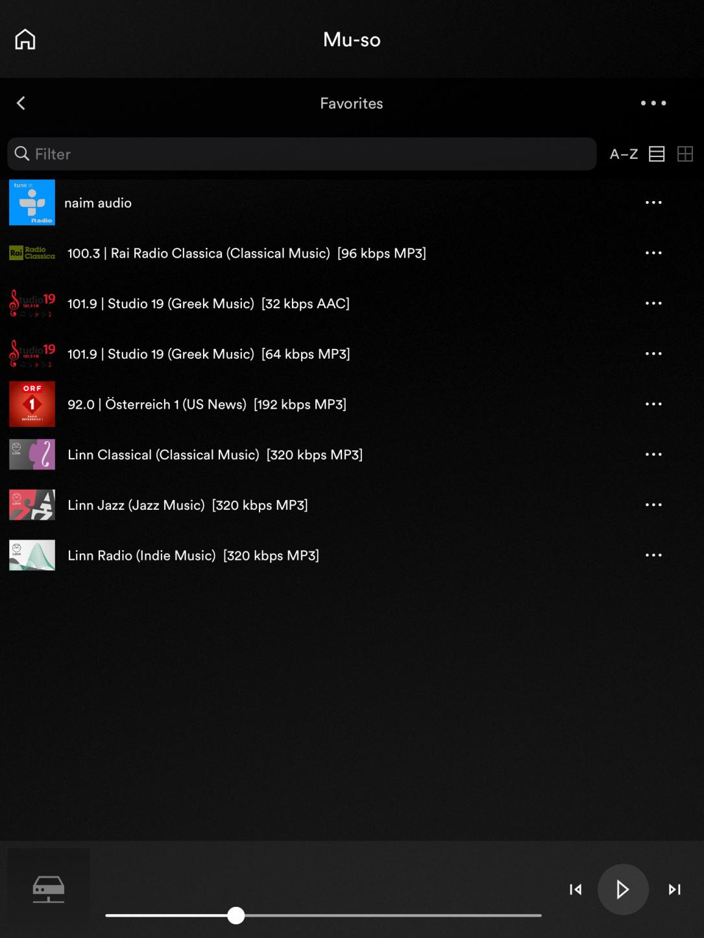Go to the Home screen icon
Image resolution: width=704 pixels, height=938 pixels.
[x=25, y=40]
